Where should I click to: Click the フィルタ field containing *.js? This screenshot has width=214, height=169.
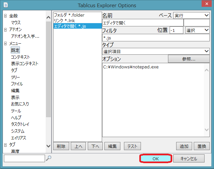(x=156, y=37)
